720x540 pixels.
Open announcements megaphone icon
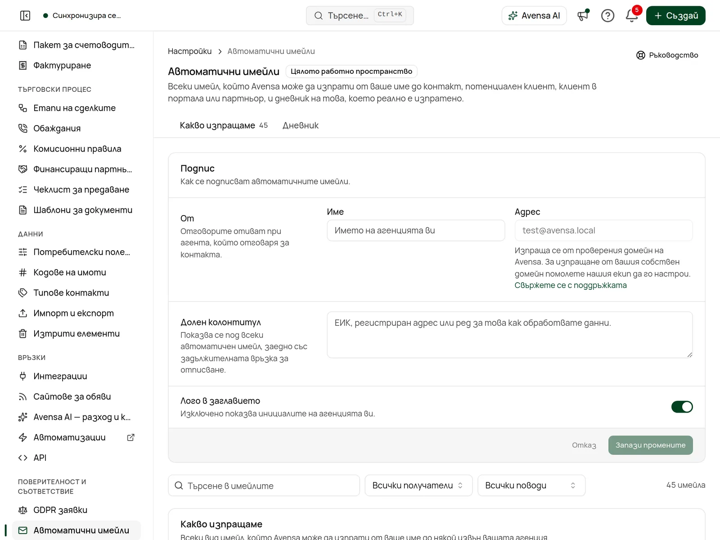(x=583, y=16)
